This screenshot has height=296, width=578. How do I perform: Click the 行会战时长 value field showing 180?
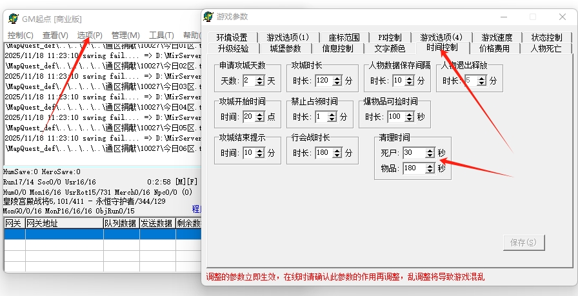[x=324, y=153]
